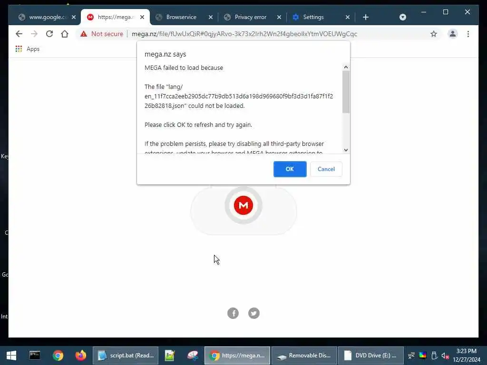Open MEGA's Twitter page icon

click(x=254, y=313)
